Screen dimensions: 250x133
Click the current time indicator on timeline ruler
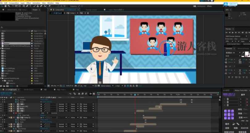point(135,95)
